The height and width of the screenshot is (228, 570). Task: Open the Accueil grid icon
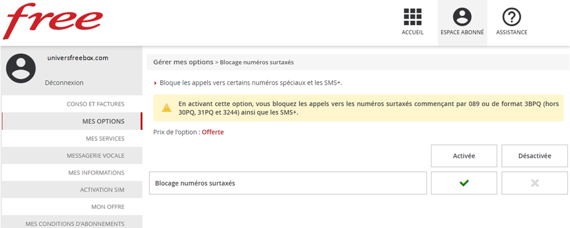[412, 17]
